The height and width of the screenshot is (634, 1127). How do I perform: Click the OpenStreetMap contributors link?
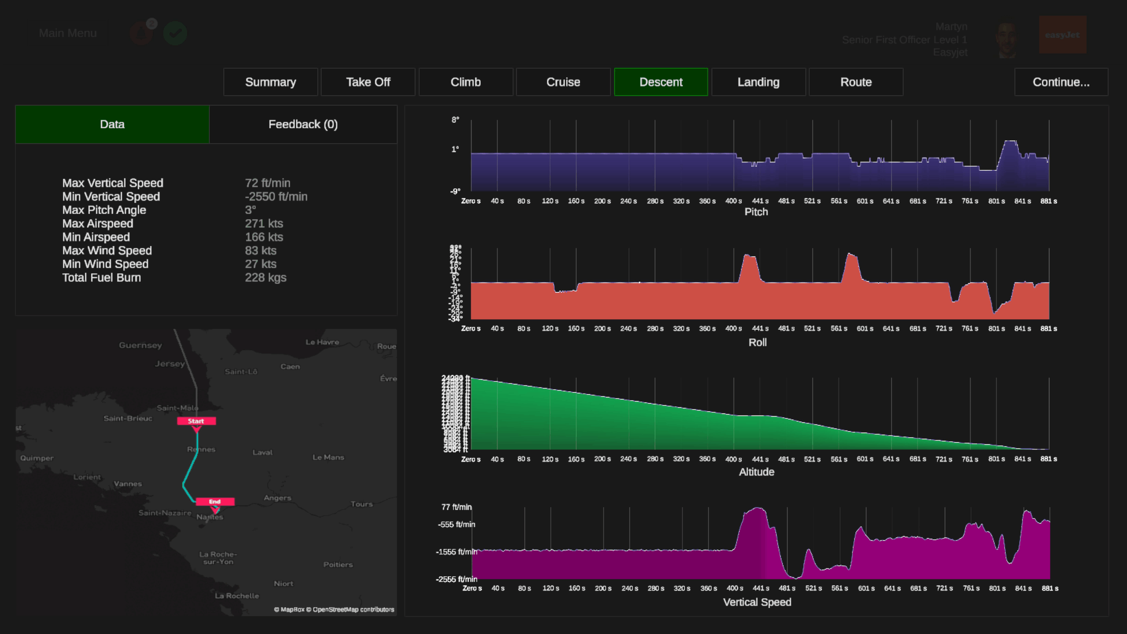(x=353, y=609)
